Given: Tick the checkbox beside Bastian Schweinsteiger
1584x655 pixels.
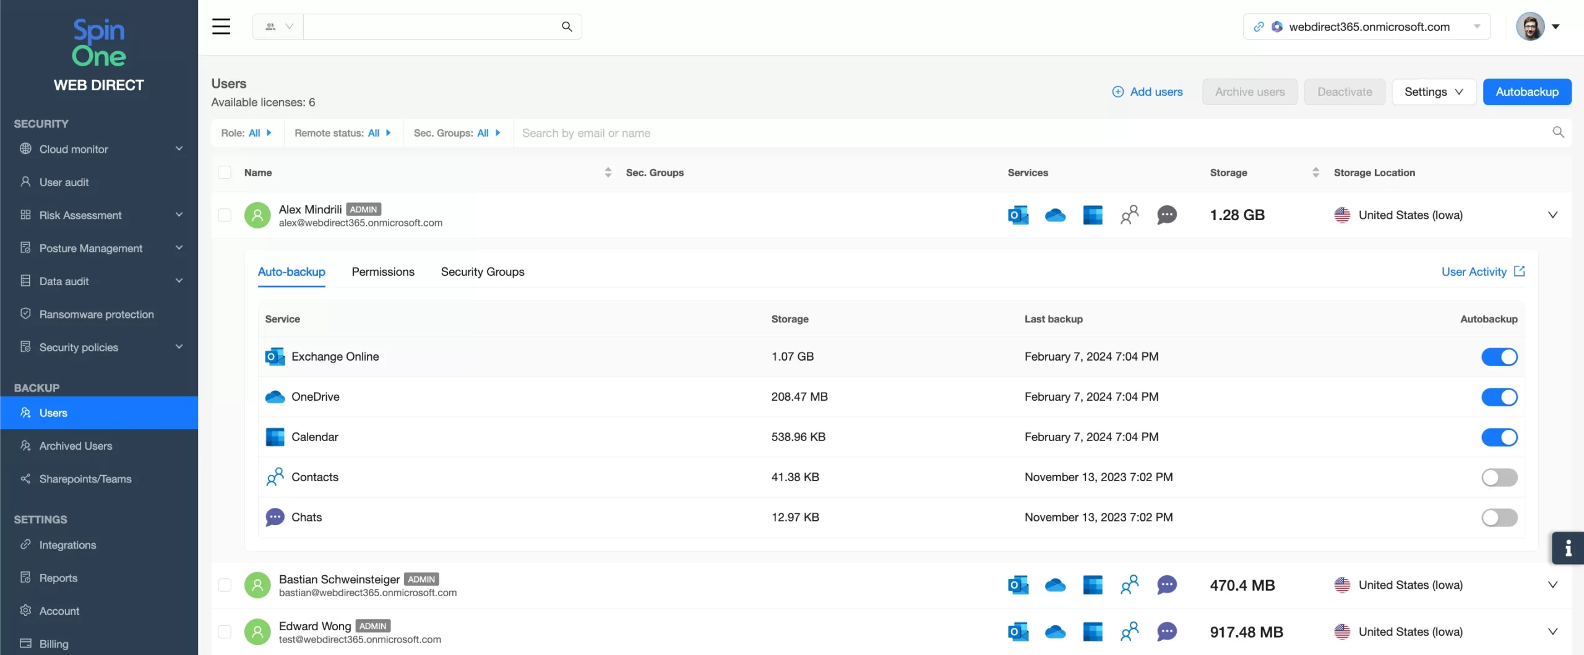Looking at the screenshot, I should tap(225, 585).
